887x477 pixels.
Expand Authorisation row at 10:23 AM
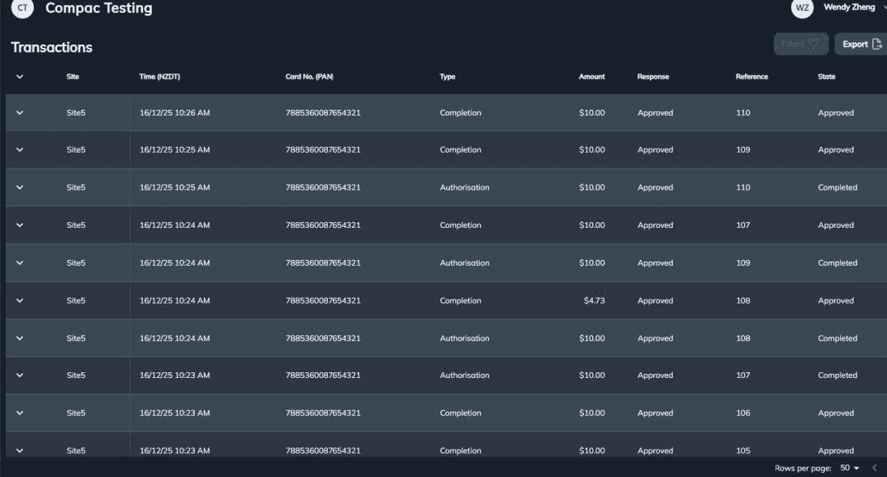click(x=20, y=375)
